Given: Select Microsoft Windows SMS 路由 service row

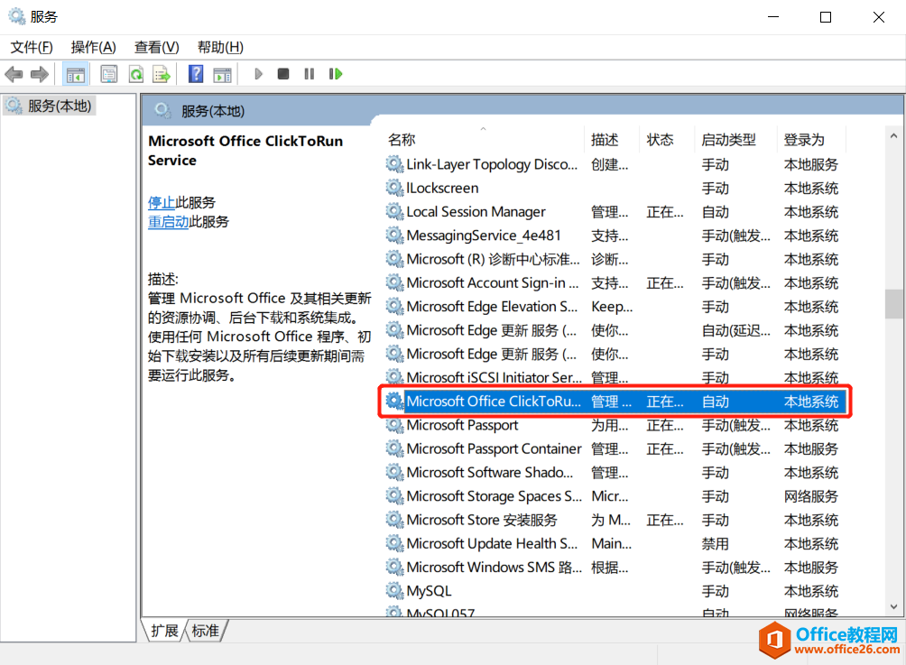Looking at the screenshot, I should [614, 568].
